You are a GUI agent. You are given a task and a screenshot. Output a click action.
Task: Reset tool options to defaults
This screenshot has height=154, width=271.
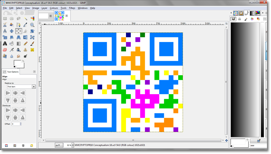click(x=32, y=145)
